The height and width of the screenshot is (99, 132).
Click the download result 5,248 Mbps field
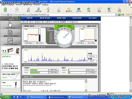29,43
